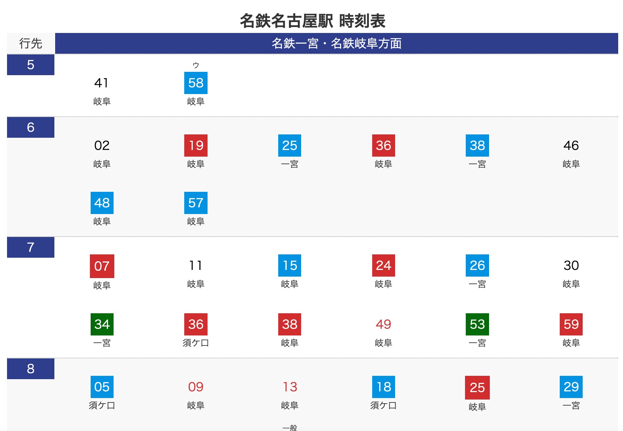Open the blue 57 departure in hour 6
This screenshot has width=623, height=431.
(x=196, y=203)
